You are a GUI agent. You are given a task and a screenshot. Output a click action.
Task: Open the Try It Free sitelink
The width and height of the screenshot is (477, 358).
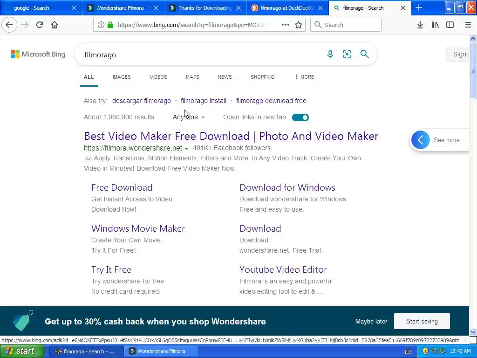(x=111, y=270)
